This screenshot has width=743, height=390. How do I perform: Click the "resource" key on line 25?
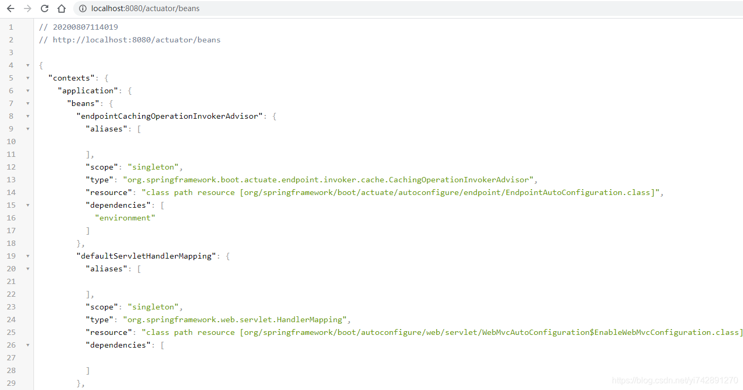109,332
